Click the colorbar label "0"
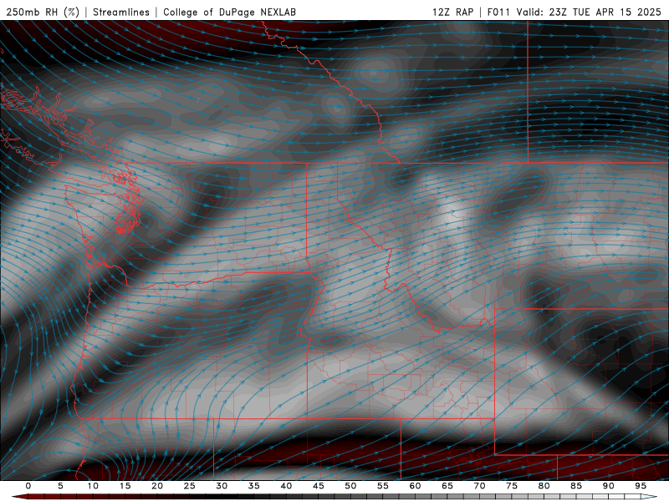Image resolution: width=669 pixels, height=501 pixels. point(28,486)
